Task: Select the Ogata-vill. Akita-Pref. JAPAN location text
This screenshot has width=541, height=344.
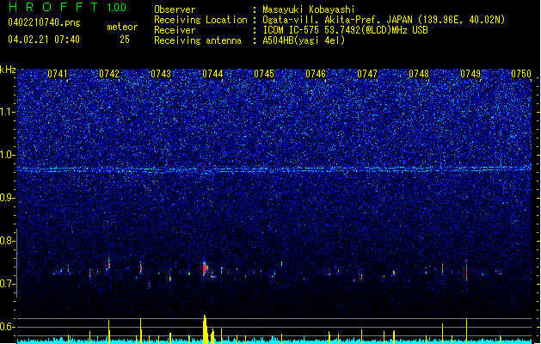Action: 384,20
